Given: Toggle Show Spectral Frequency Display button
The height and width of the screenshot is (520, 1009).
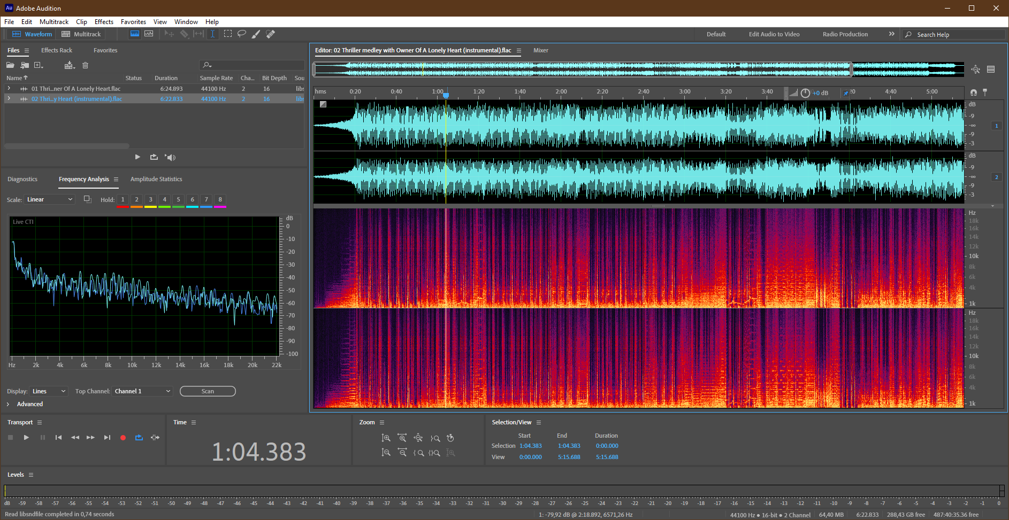Looking at the screenshot, I should (135, 34).
